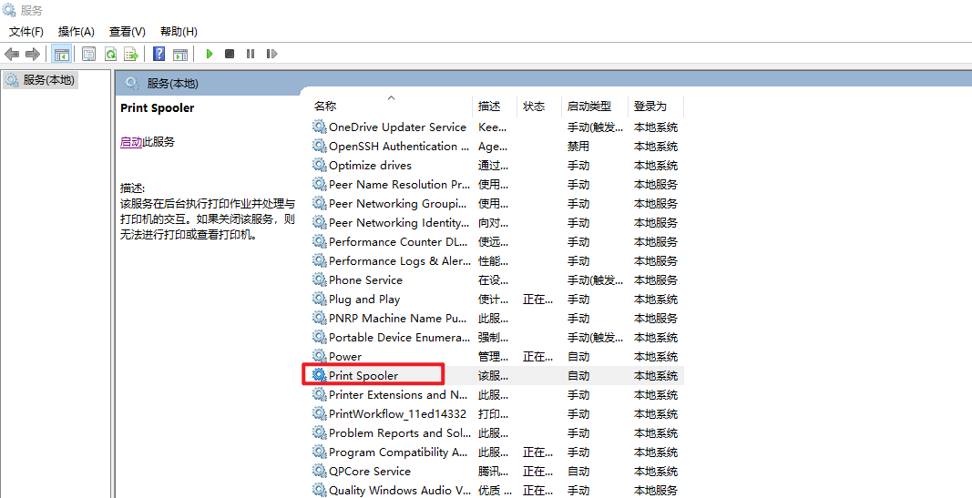Click the gear icon in the Services title bar

(9, 10)
